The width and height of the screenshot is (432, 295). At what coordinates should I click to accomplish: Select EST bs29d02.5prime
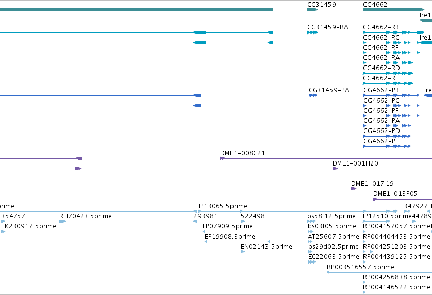[334, 247]
